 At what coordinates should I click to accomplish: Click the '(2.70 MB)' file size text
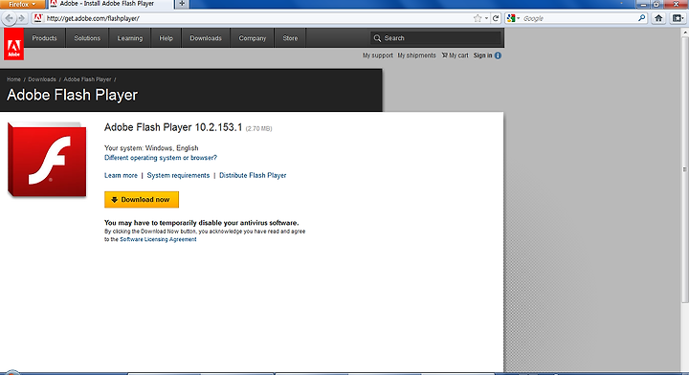(258, 128)
